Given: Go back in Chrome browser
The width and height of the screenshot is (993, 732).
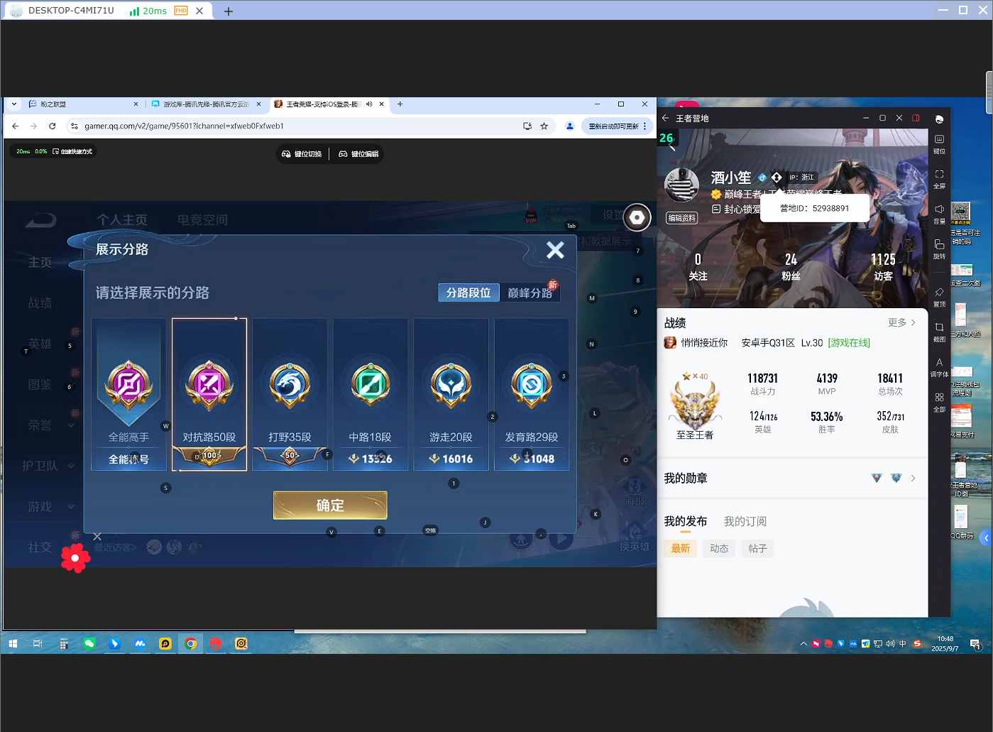Looking at the screenshot, I should click(x=16, y=126).
